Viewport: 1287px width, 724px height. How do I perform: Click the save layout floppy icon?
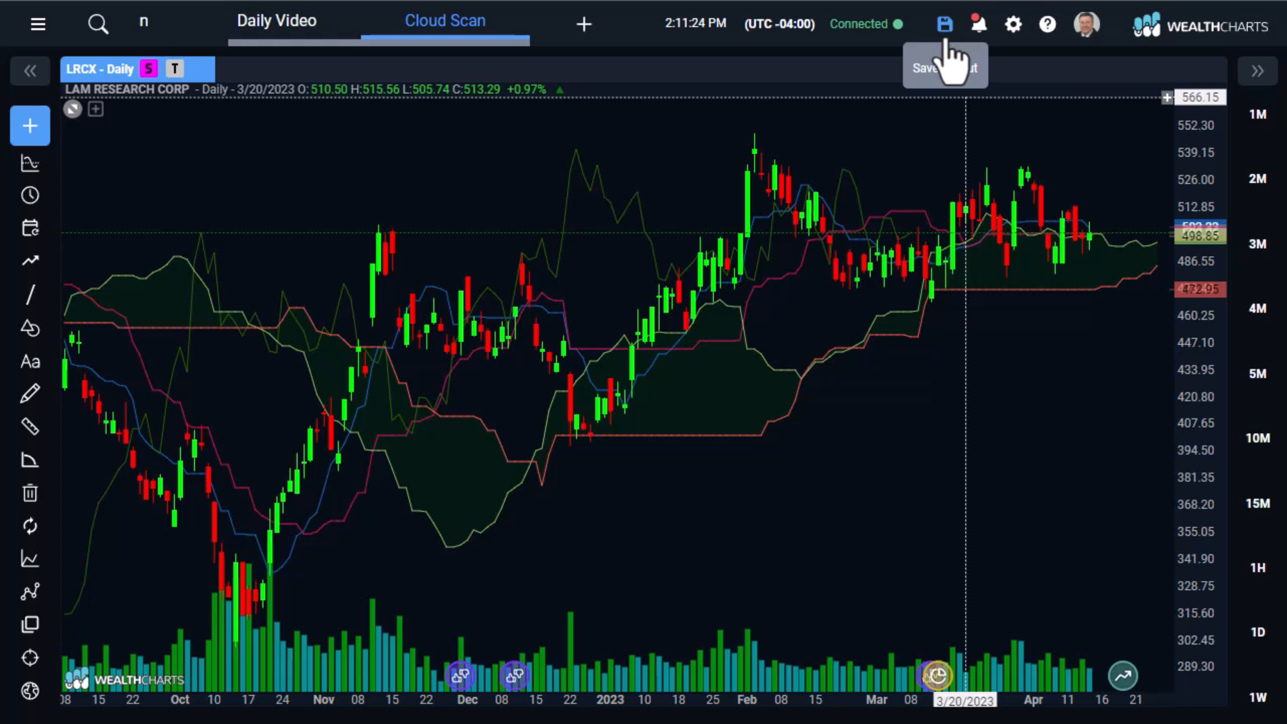(x=944, y=24)
